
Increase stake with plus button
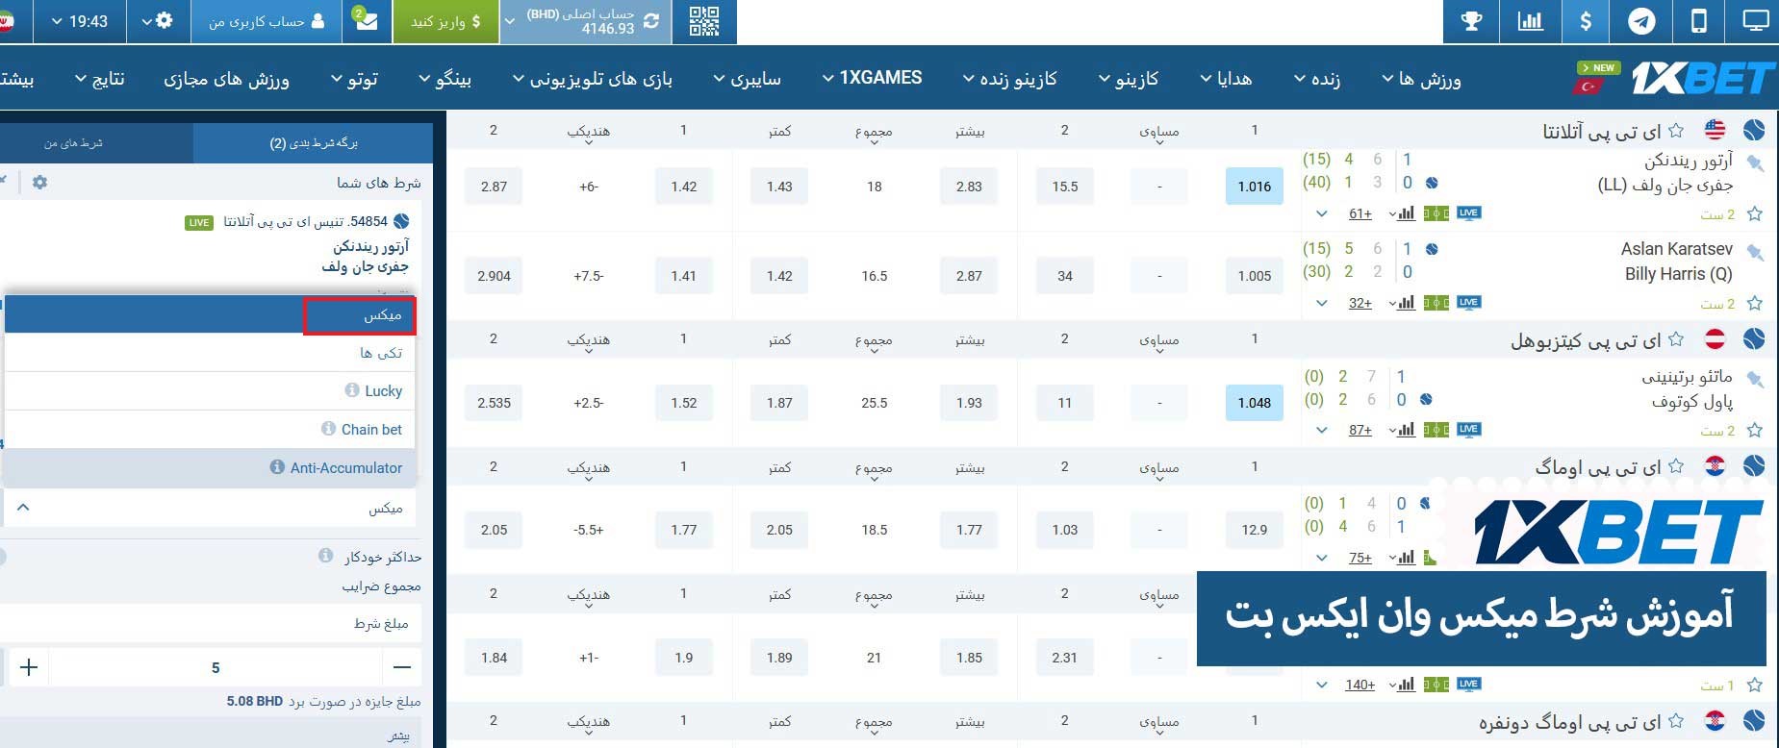pyautogui.click(x=29, y=667)
